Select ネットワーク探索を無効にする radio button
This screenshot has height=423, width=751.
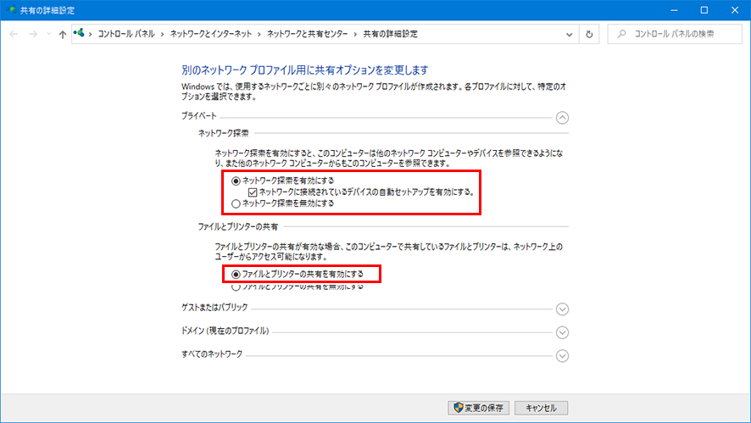point(236,203)
